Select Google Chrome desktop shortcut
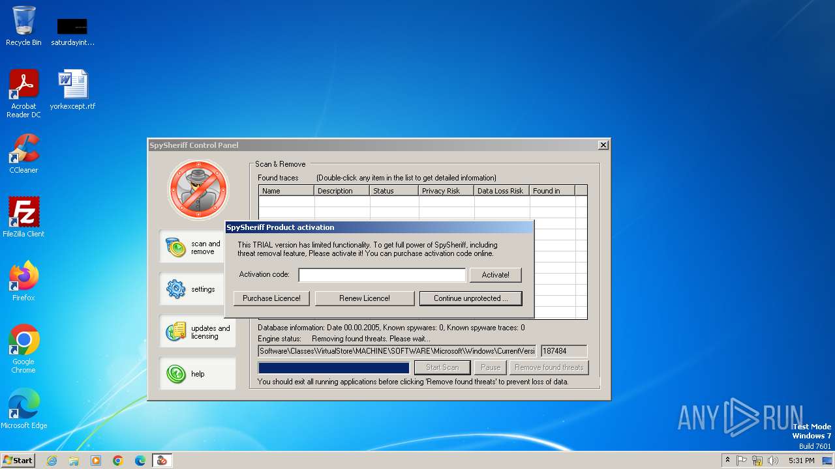 (23, 349)
